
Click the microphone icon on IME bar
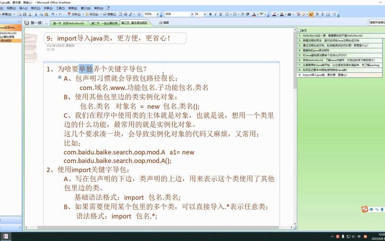382,210
